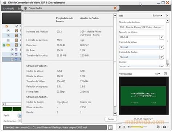Screen dimensions: 172x132
Task: Click the Propiedades dialog title icon
Action: pos(25,8)
